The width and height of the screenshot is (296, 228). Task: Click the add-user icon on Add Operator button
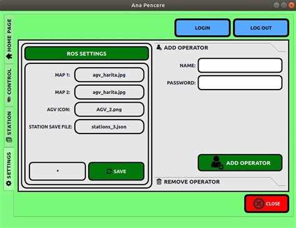[217, 163]
